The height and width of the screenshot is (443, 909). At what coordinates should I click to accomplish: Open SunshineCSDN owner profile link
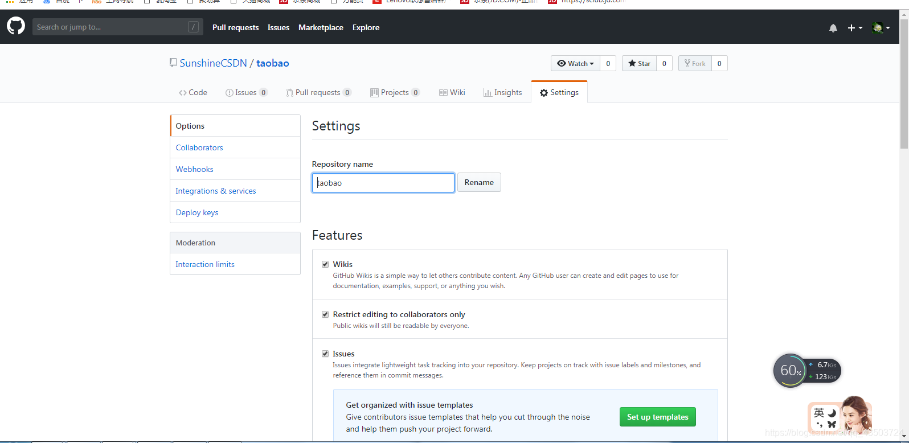tap(214, 63)
